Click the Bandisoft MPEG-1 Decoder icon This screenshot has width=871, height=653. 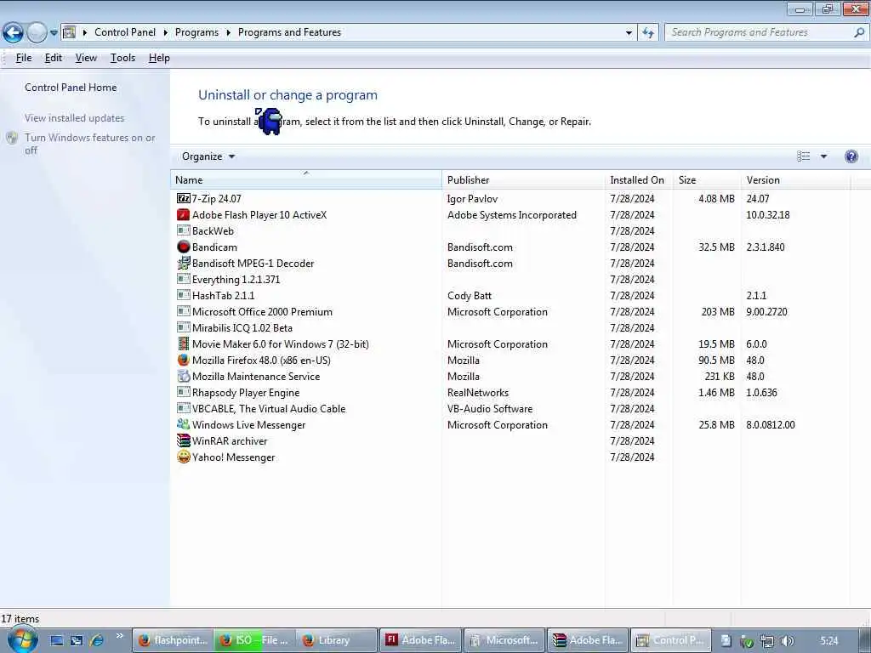[184, 263]
